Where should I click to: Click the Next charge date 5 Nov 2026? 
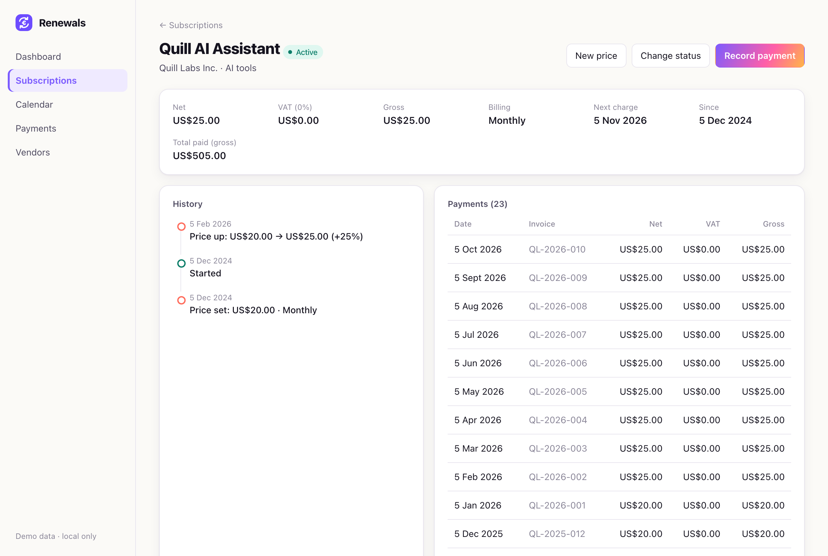pyautogui.click(x=620, y=121)
